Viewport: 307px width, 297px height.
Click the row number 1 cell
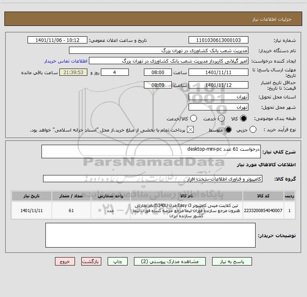(289, 210)
